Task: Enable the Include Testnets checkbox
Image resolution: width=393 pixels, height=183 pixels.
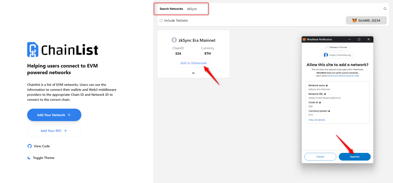Action: point(161,20)
